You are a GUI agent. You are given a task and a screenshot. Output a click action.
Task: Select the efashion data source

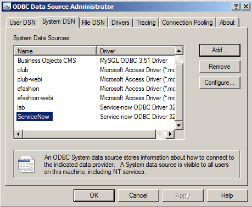pos(28,89)
